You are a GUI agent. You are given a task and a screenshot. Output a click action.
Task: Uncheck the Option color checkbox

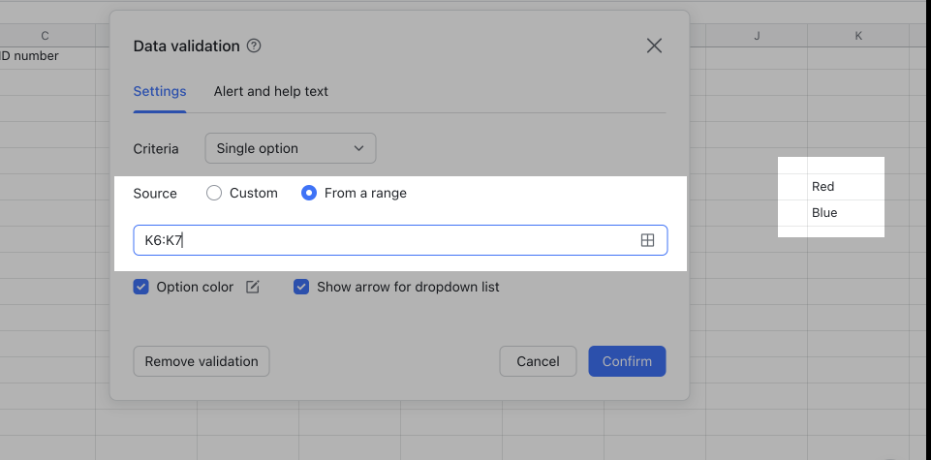coord(141,287)
